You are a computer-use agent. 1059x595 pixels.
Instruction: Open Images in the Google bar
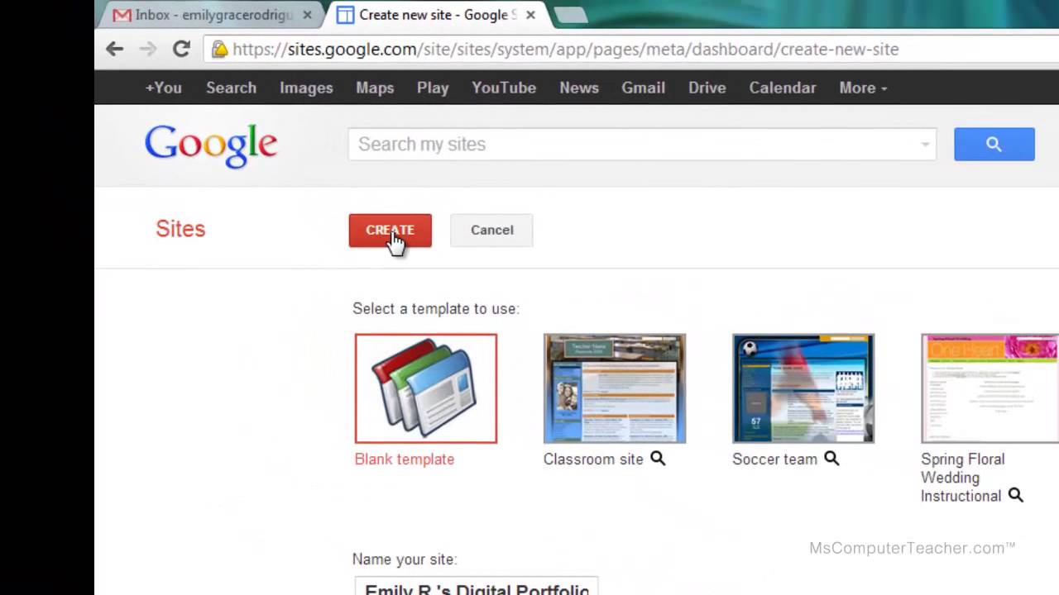306,88
